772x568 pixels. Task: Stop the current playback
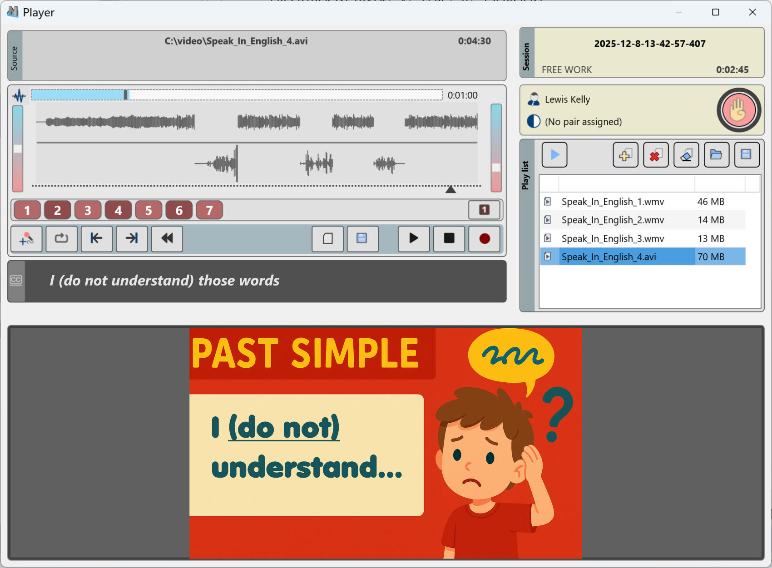pyautogui.click(x=449, y=239)
